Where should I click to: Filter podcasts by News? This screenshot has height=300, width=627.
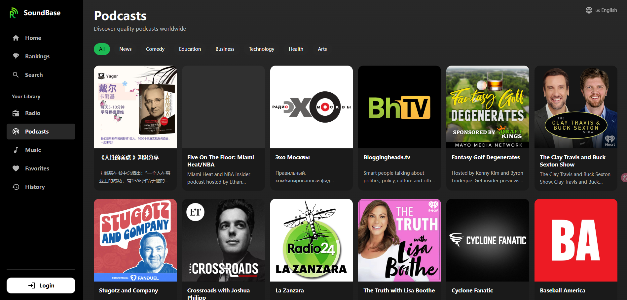click(126, 49)
